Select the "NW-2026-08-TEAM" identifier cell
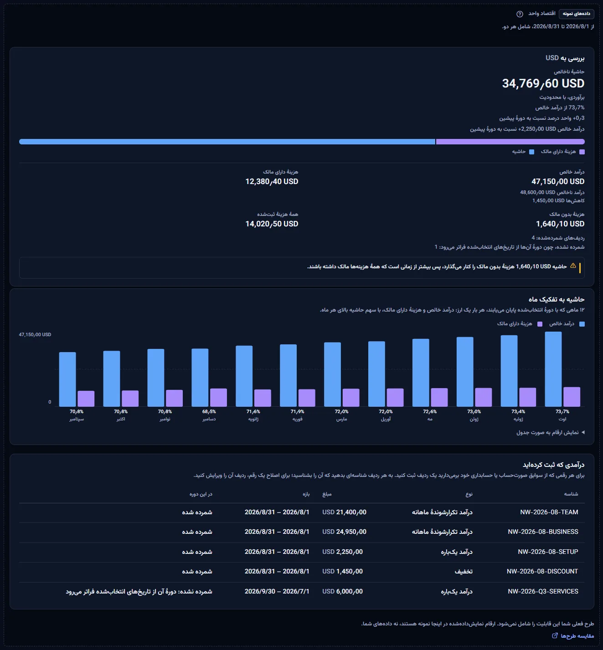Screen dimensions: 603x650 pyautogui.click(x=549, y=512)
